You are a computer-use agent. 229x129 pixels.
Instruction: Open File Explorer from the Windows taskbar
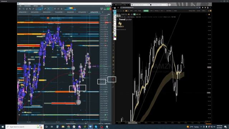coord(63,126)
